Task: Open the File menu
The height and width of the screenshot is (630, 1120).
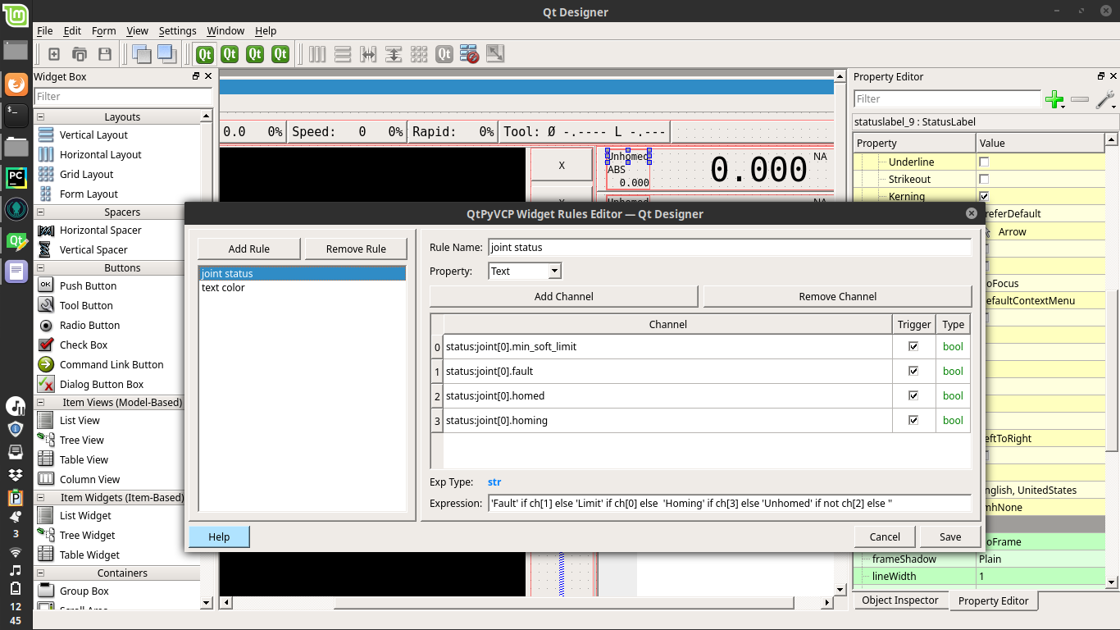Action: click(45, 30)
